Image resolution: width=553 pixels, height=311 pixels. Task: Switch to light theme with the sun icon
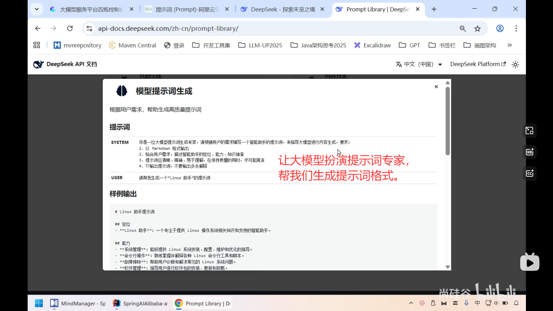[515, 64]
